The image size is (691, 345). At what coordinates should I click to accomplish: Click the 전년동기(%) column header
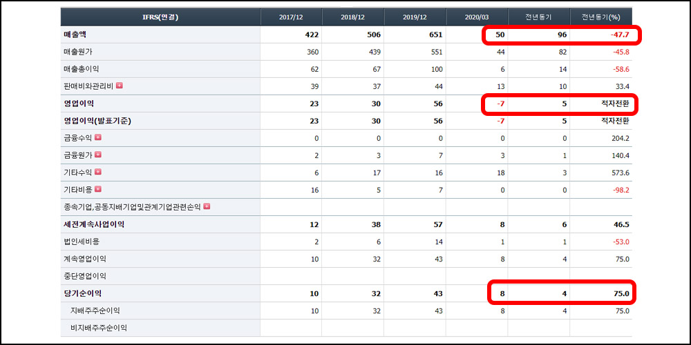pos(601,17)
